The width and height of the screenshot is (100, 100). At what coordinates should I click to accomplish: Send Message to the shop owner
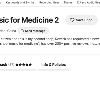33,31
